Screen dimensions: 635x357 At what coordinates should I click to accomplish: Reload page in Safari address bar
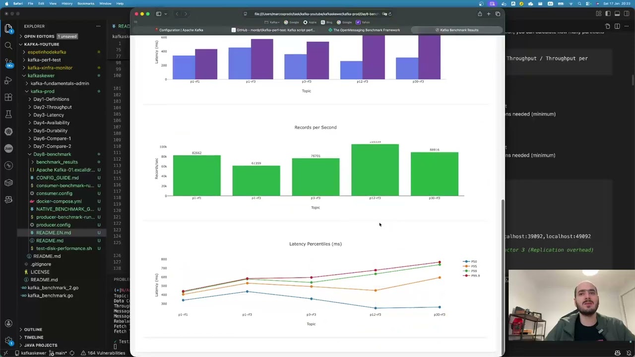pos(390,14)
